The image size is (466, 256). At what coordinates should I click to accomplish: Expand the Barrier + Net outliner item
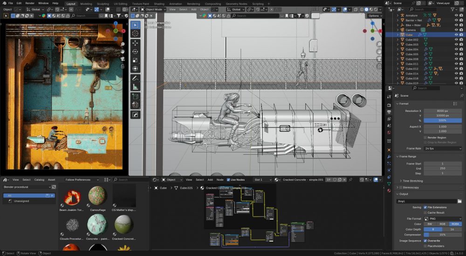398,20
